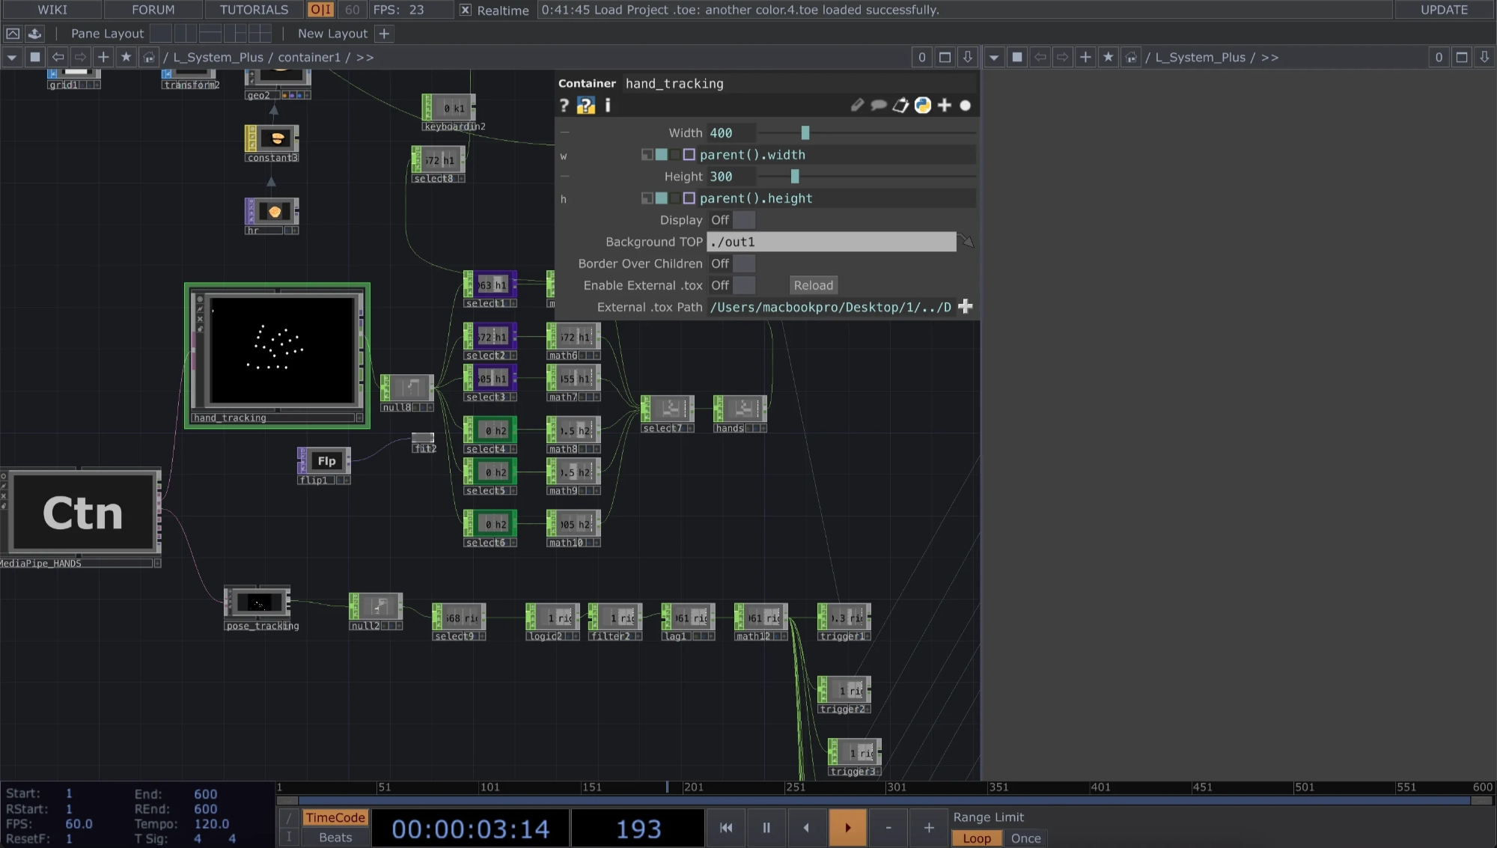Click the Reload button
Screen dimensions: 1497x848
coord(813,285)
